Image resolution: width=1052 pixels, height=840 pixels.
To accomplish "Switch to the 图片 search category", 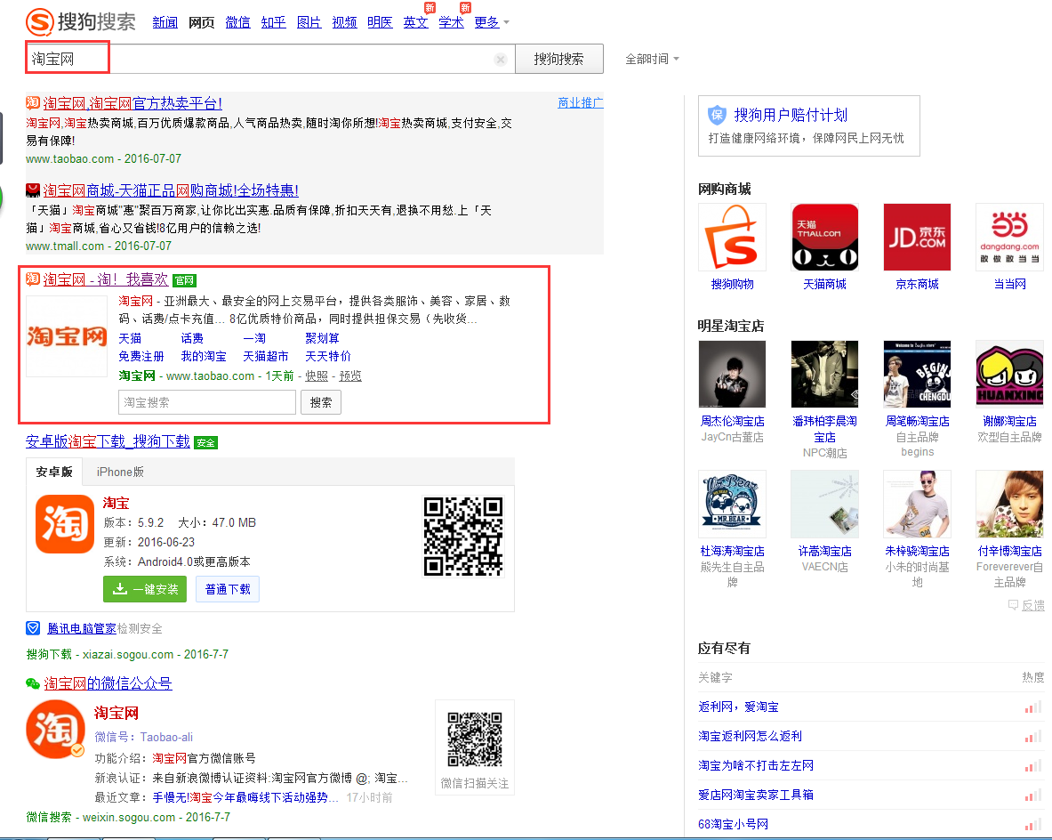I will 309,22.
